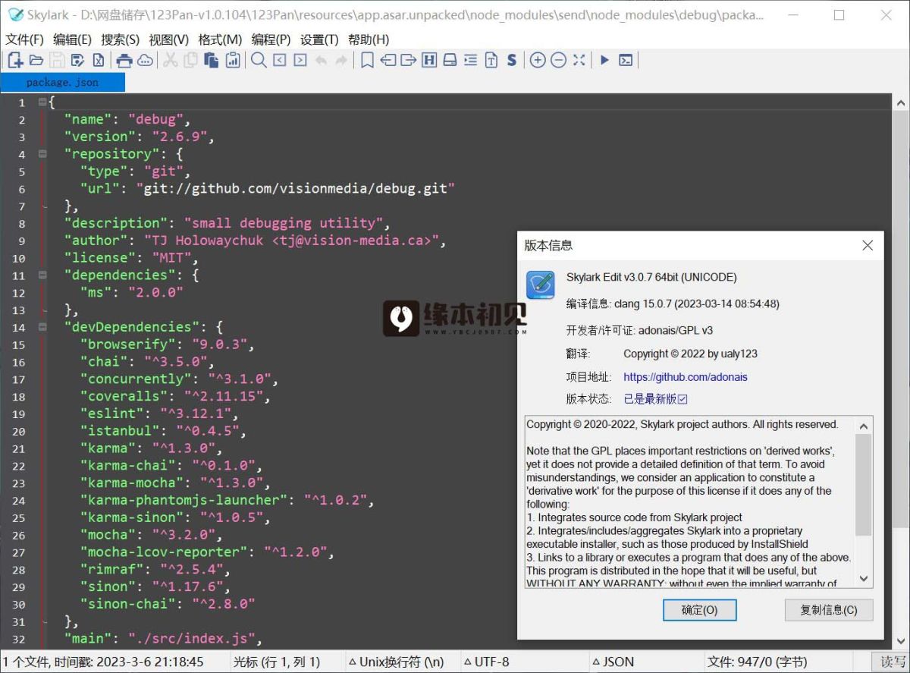Click the editor scrollbar down arrow
Viewport: 910px width, 673px height.
click(902, 641)
